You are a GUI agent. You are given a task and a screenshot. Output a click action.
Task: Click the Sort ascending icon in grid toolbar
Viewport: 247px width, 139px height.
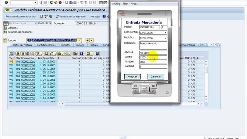pyautogui.click(x=18, y=54)
